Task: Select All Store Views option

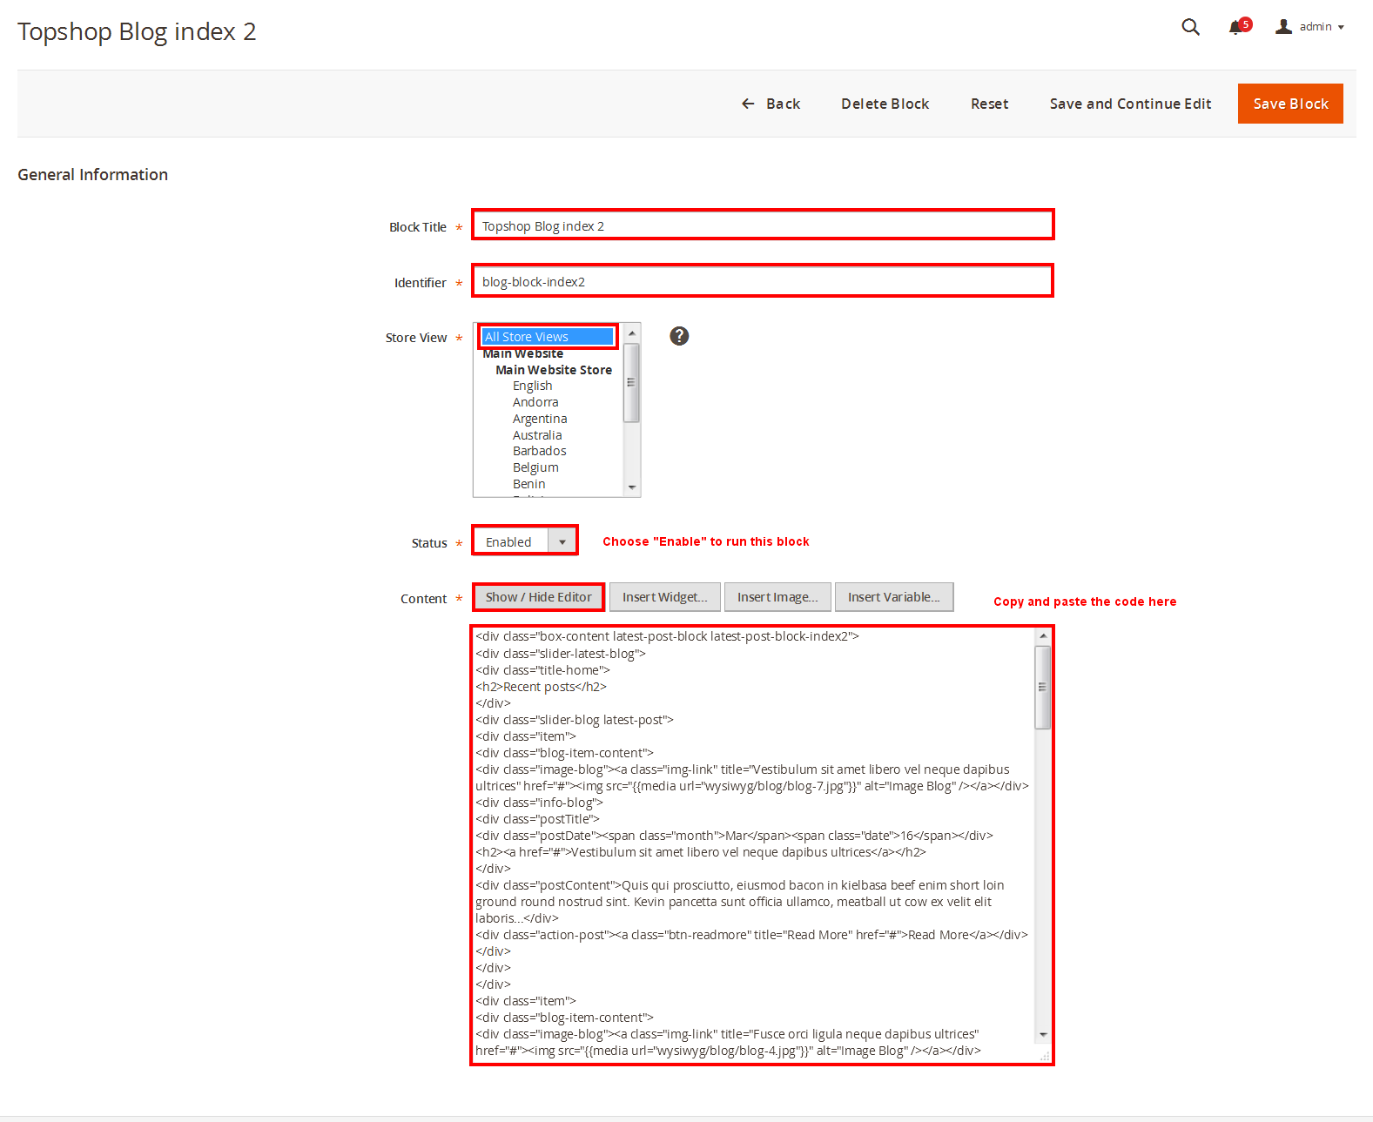Action: click(x=548, y=337)
